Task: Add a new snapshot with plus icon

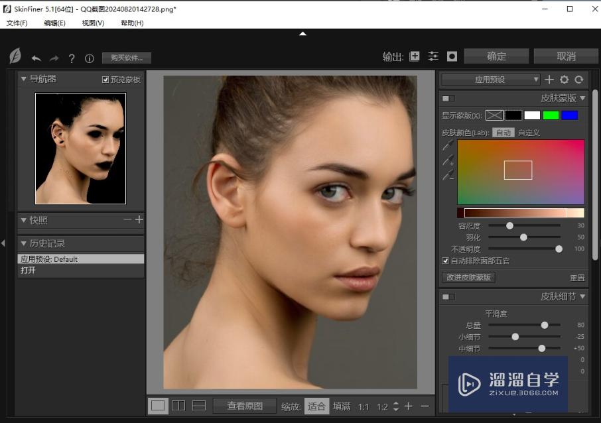Action: tap(139, 220)
